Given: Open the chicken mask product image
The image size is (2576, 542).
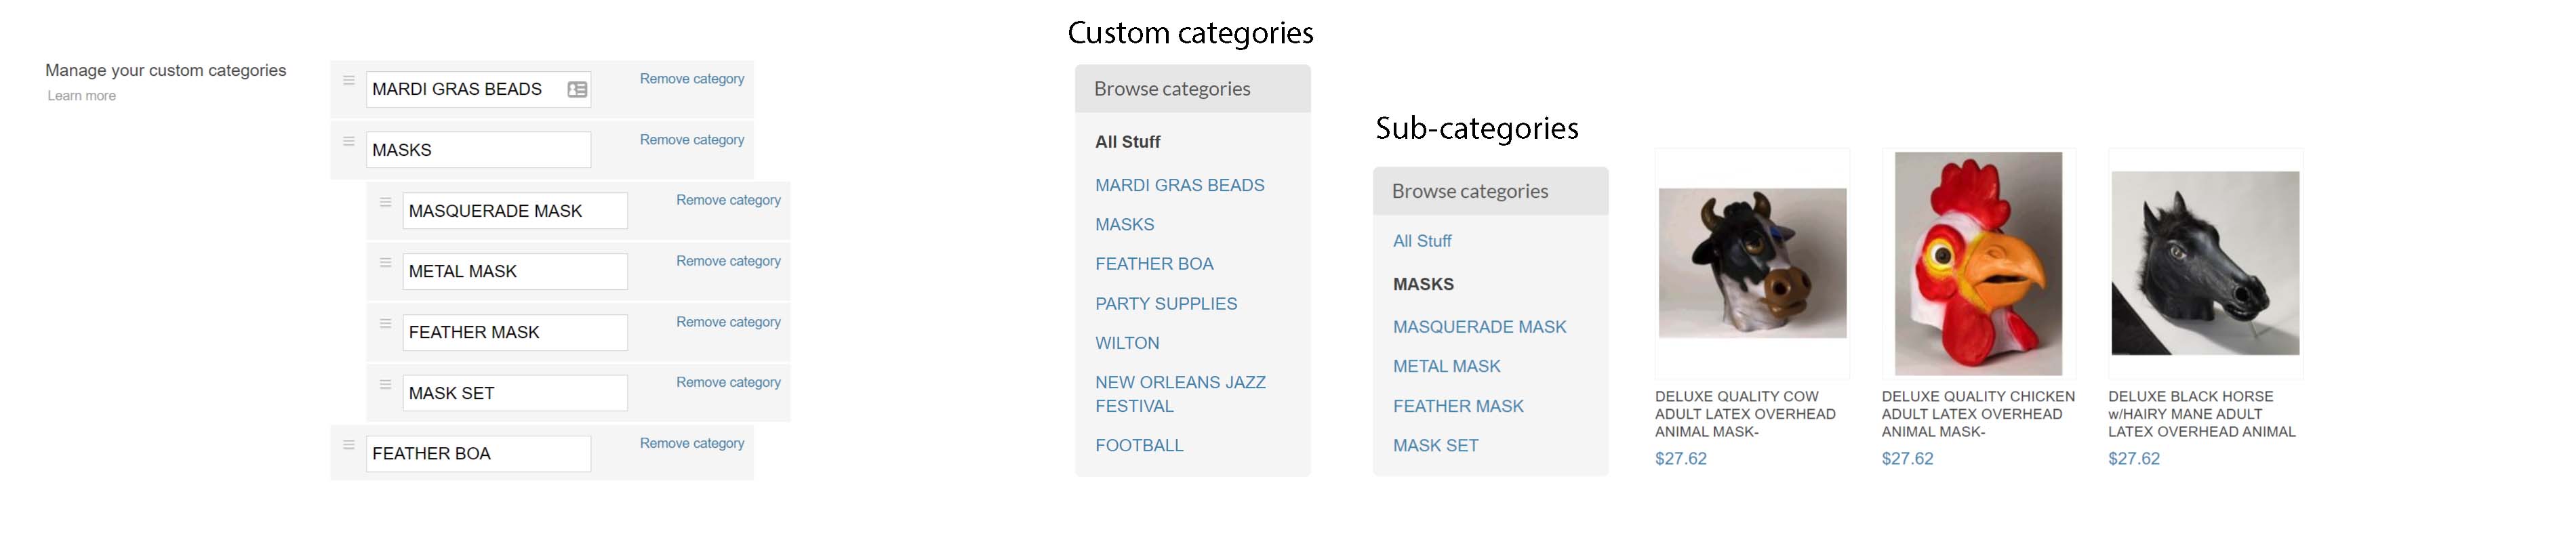Looking at the screenshot, I should (1978, 264).
